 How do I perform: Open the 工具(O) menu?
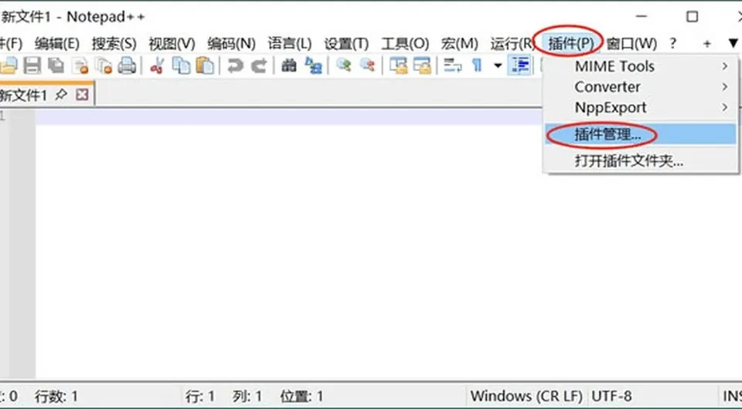click(x=405, y=44)
